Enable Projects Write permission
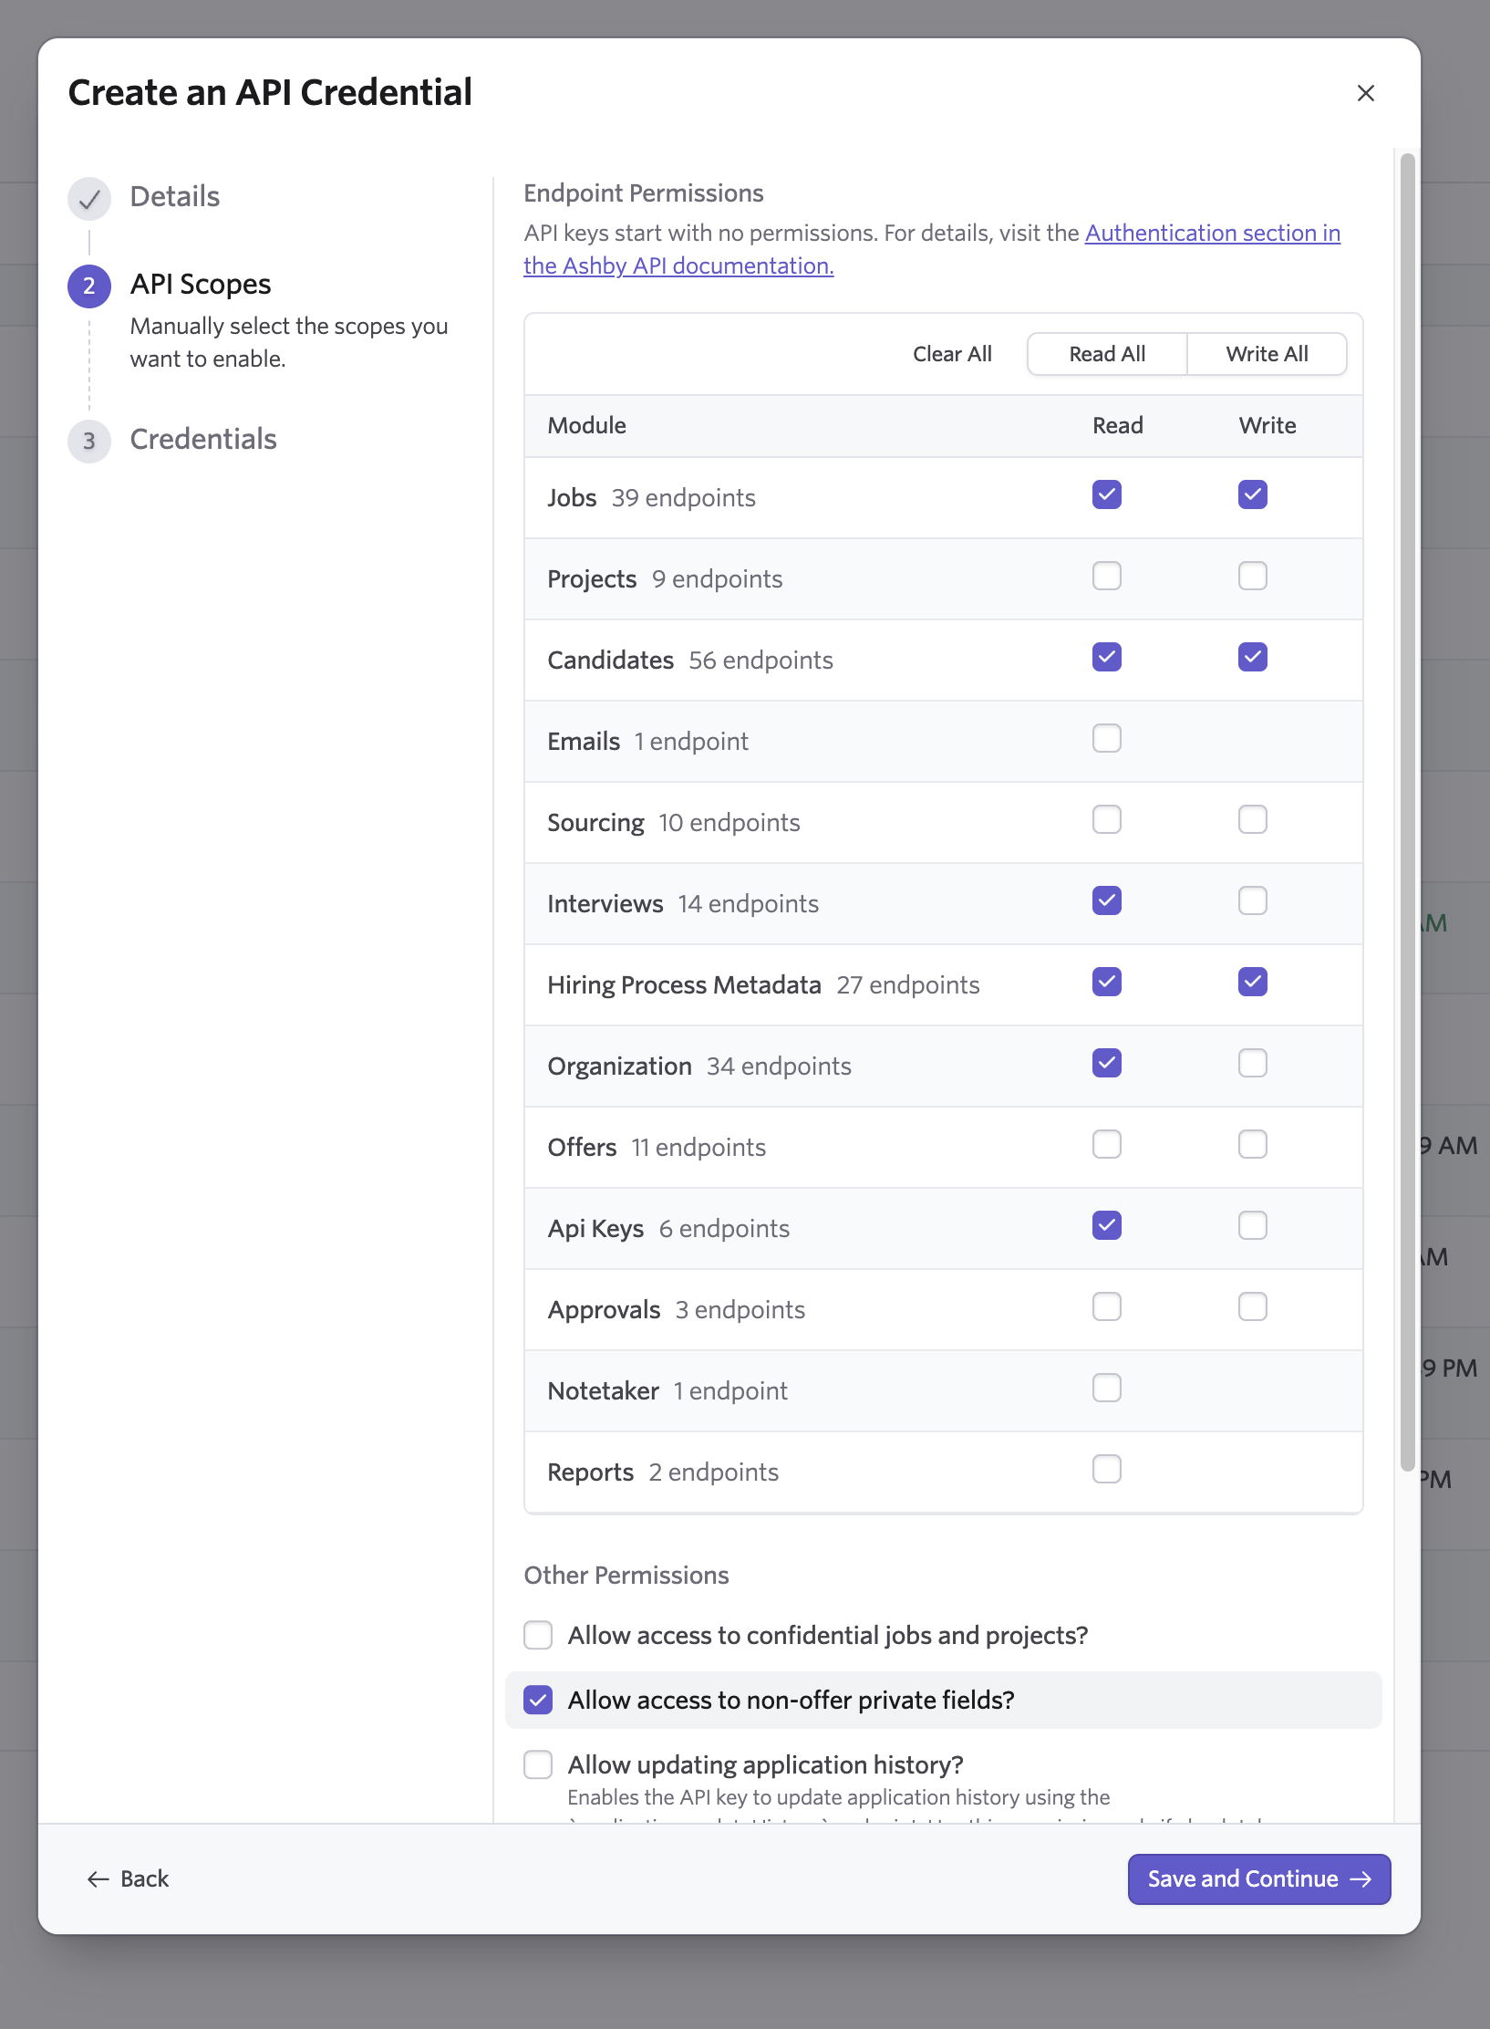Viewport: 1490px width, 2029px height. click(x=1252, y=576)
